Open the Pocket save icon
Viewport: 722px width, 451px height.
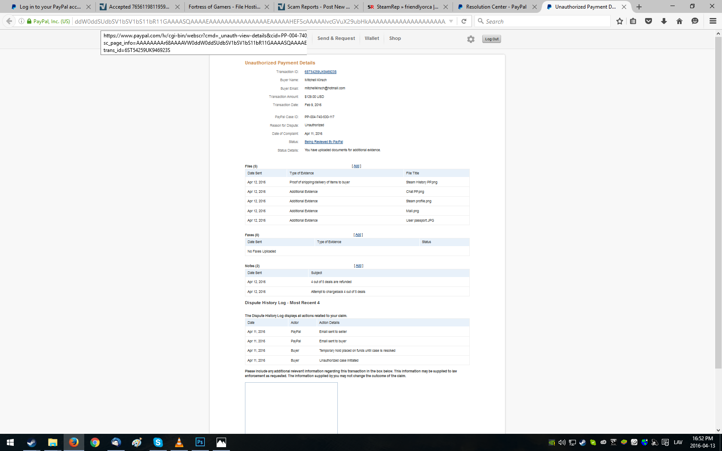[x=649, y=21]
